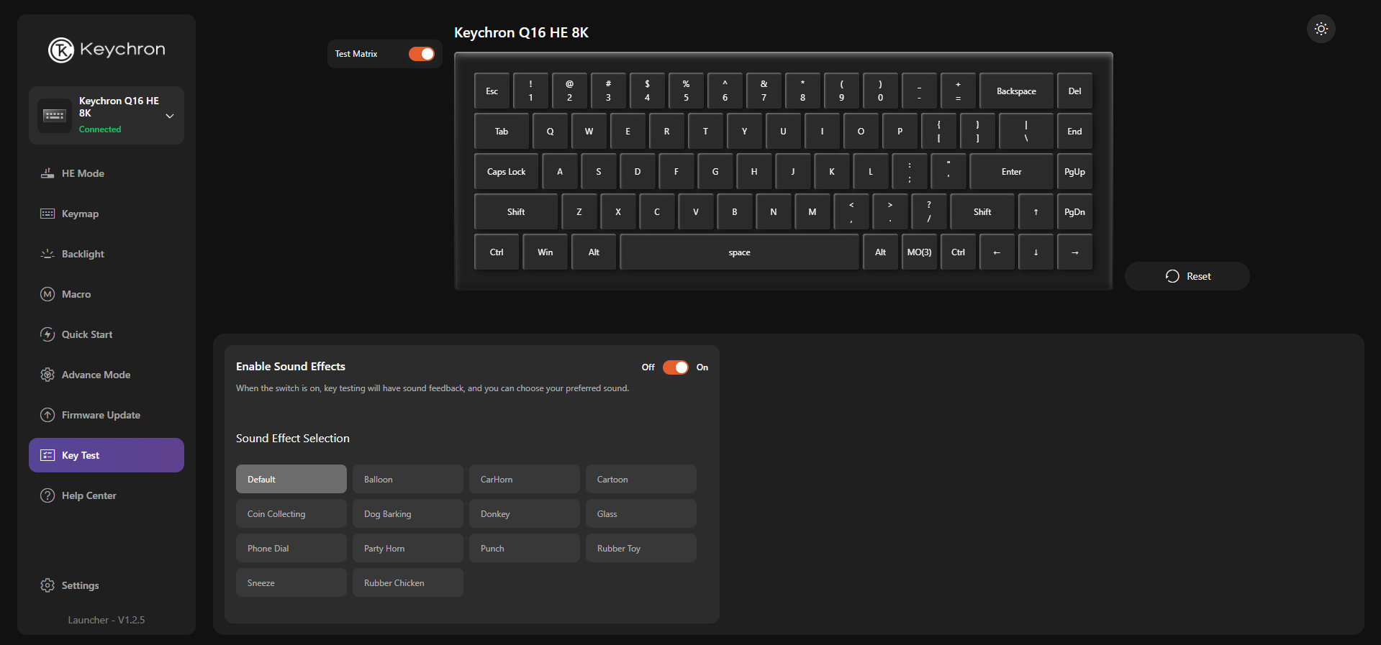
Task: Click the Keymap keyboard icon
Action: point(47,214)
